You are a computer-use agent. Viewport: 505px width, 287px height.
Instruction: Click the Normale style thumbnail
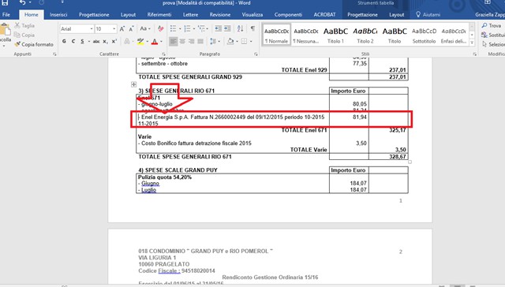276,35
